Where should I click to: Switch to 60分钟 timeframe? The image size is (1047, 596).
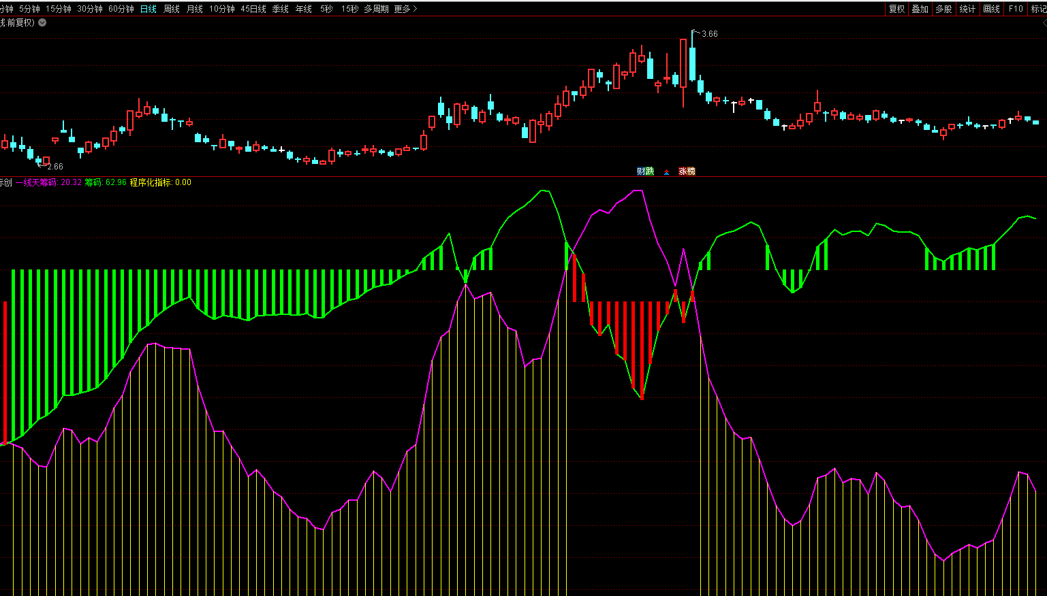(121, 9)
